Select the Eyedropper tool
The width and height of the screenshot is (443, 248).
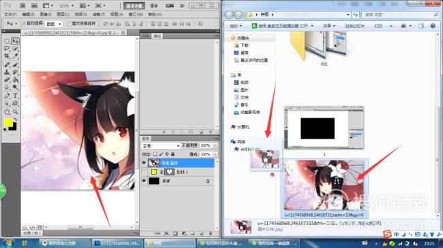pyautogui.click(x=16, y=56)
